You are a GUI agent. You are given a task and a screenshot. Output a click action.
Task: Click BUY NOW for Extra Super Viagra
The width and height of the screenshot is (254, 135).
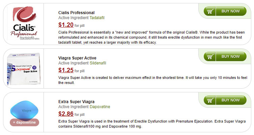coord(231,100)
